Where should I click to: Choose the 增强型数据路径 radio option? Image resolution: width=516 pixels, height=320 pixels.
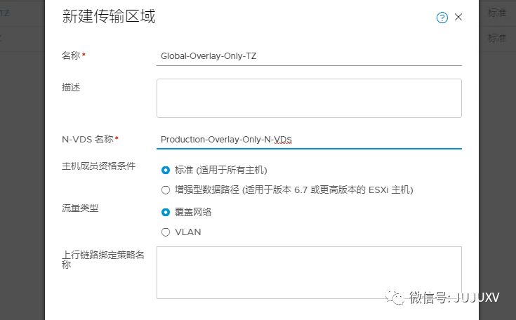click(166, 189)
